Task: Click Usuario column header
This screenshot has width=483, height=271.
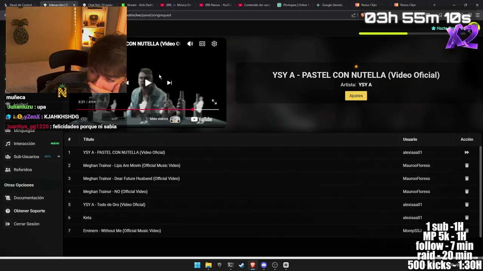Action: pos(410,139)
